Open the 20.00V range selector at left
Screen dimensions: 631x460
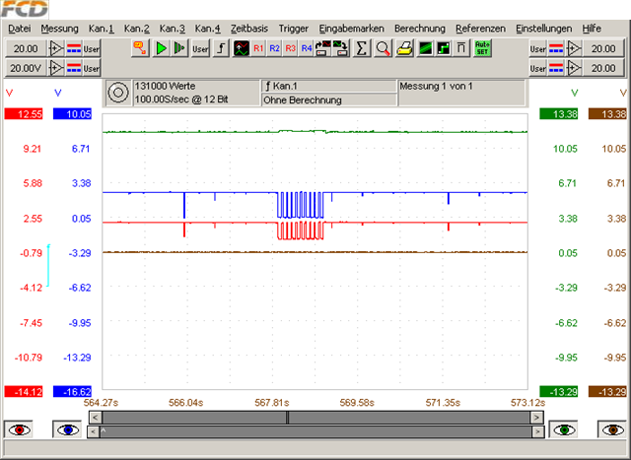point(24,67)
